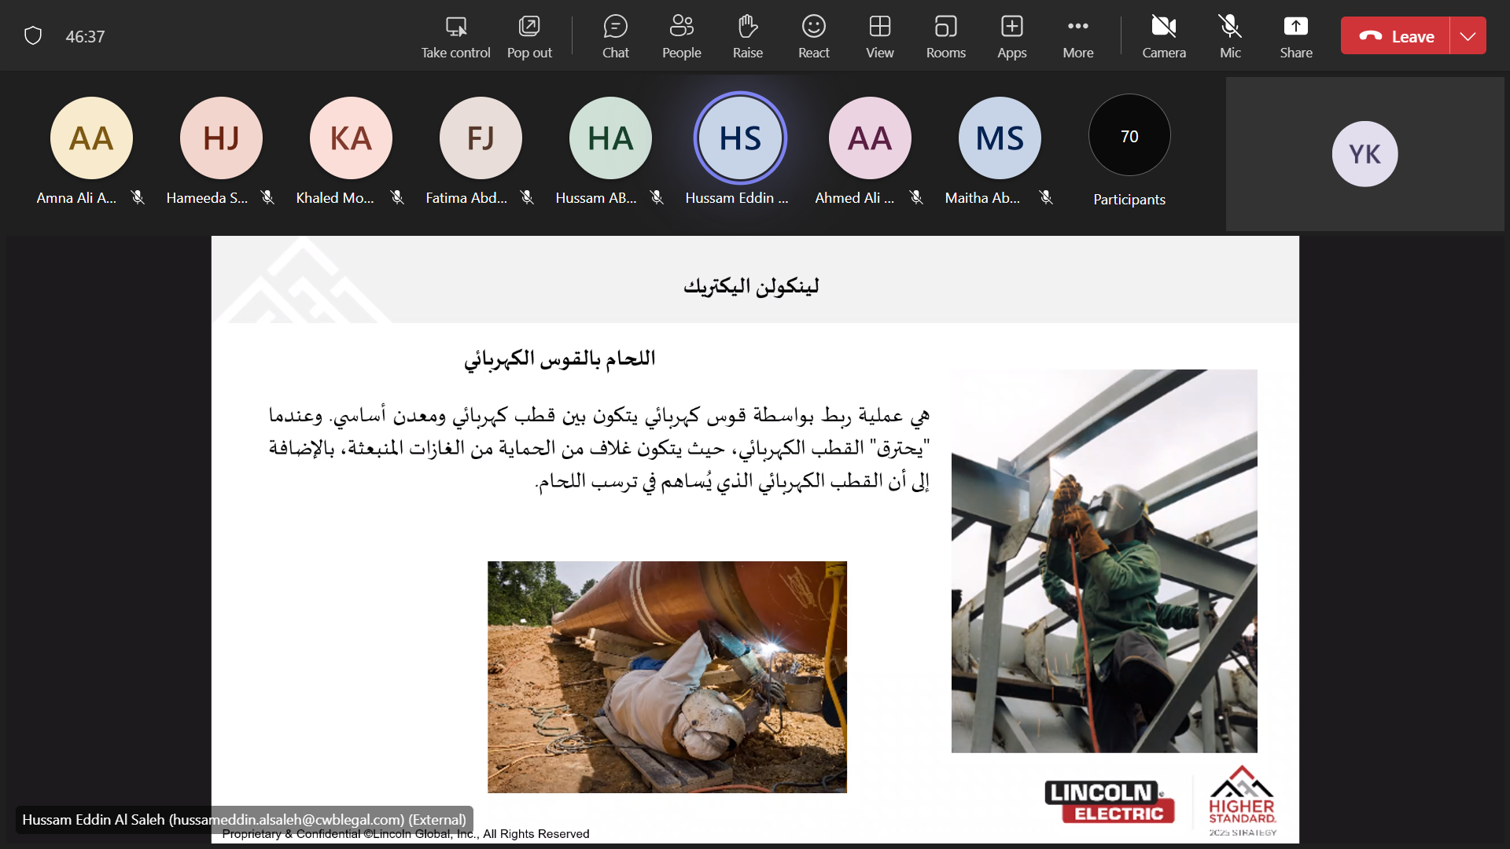Screen dimensions: 1510x849
Task: Open the View layout options
Action: pyautogui.click(x=879, y=36)
